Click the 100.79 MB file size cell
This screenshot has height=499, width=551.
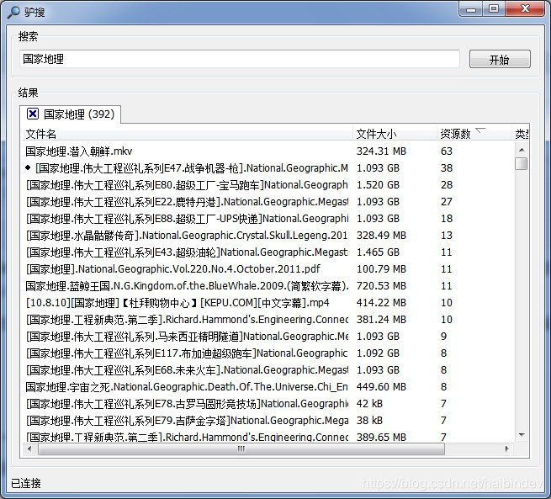click(381, 269)
